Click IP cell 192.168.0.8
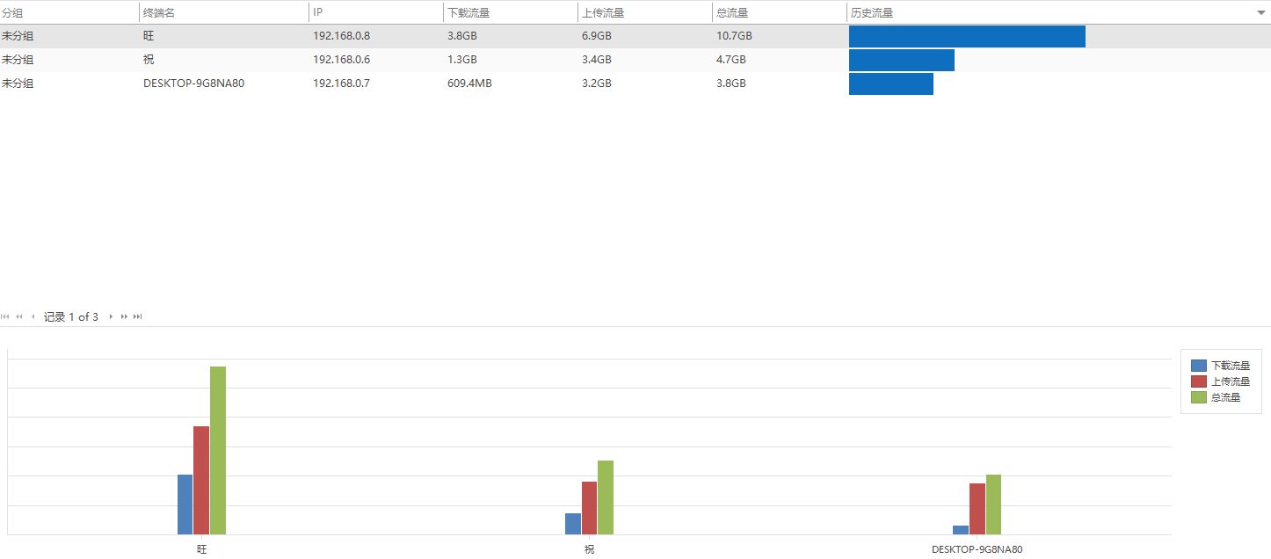 tap(376, 36)
